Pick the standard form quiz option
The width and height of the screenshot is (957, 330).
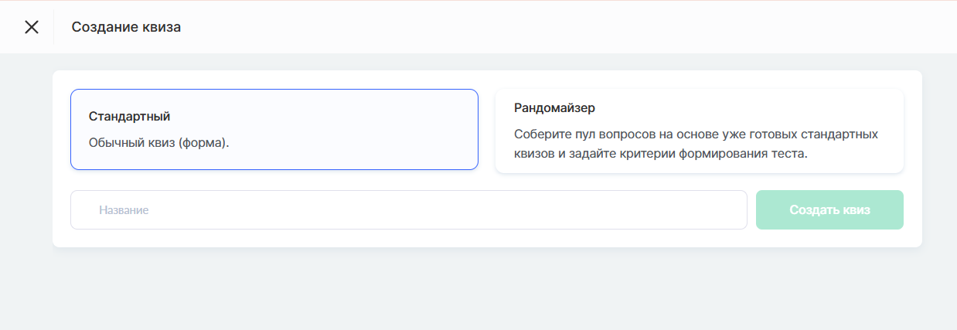(x=274, y=129)
